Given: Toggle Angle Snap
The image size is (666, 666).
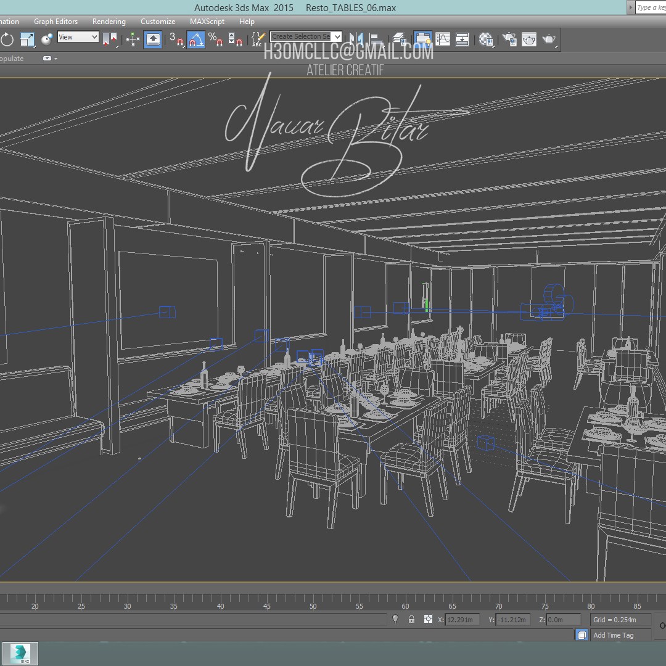Looking at the screenshot, I should click(x=196, y=40).
